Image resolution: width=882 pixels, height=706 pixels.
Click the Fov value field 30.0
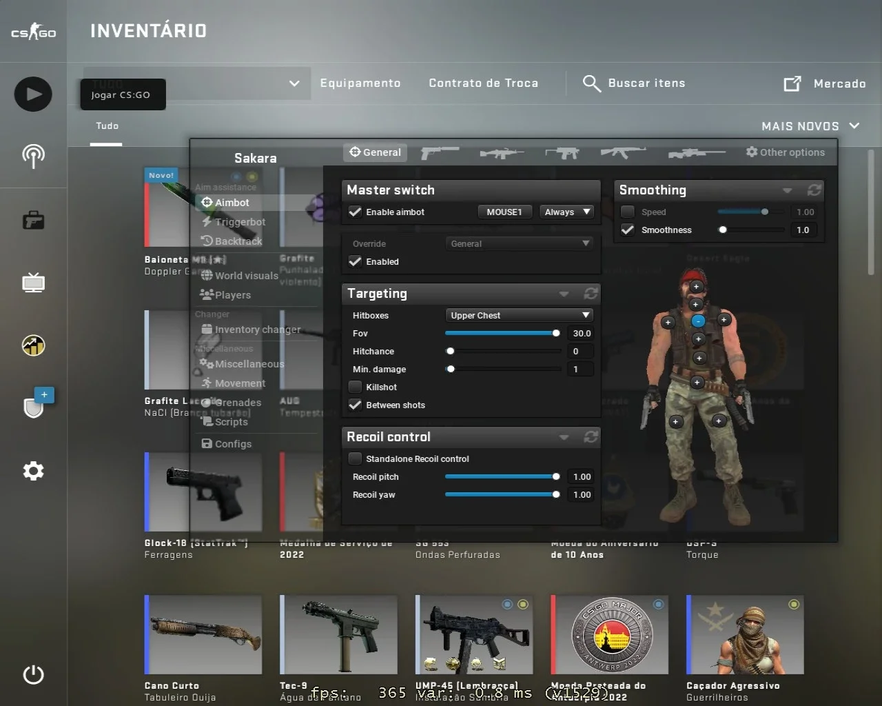[582, 333]
